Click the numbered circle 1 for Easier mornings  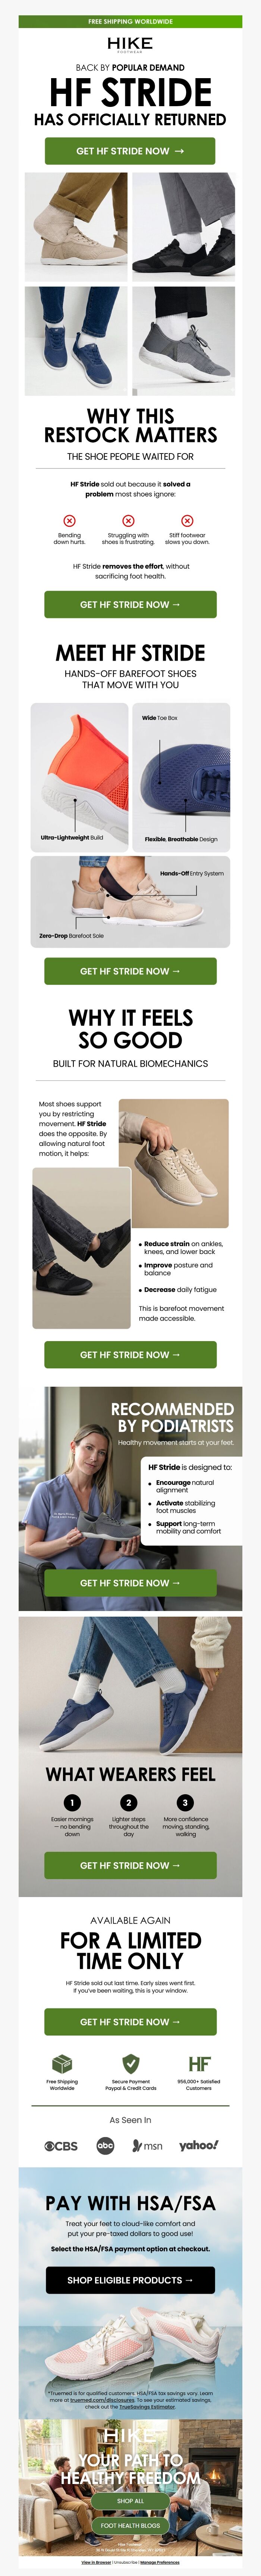(x=73, y=1802)
